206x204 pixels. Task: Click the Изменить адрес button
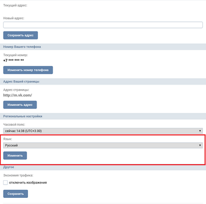click(x=20, y=105)
